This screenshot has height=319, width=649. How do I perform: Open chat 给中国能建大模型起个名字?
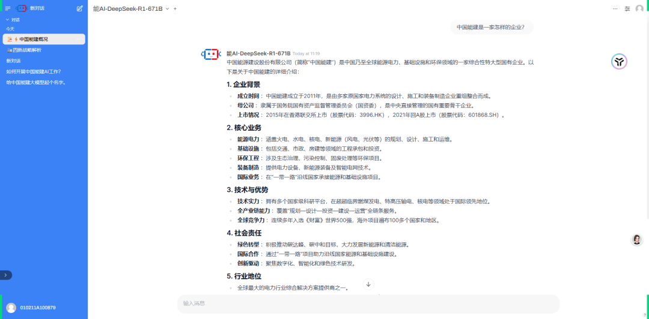36,82
